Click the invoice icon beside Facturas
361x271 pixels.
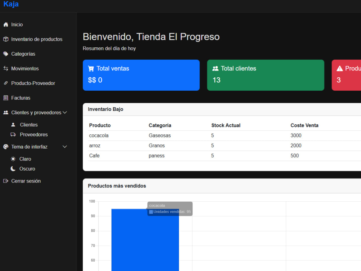point(6,98)
